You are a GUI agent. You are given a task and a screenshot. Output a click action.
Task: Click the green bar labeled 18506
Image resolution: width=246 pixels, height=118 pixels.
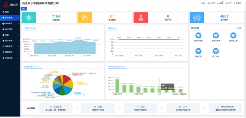point(138,90)
